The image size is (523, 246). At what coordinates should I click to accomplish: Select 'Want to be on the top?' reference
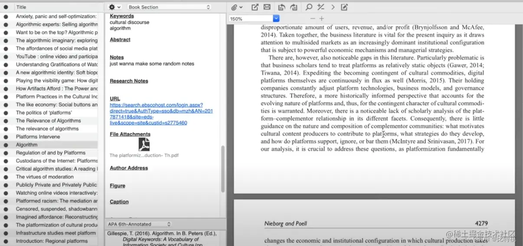pyautogui.click(x=57, y=32)
